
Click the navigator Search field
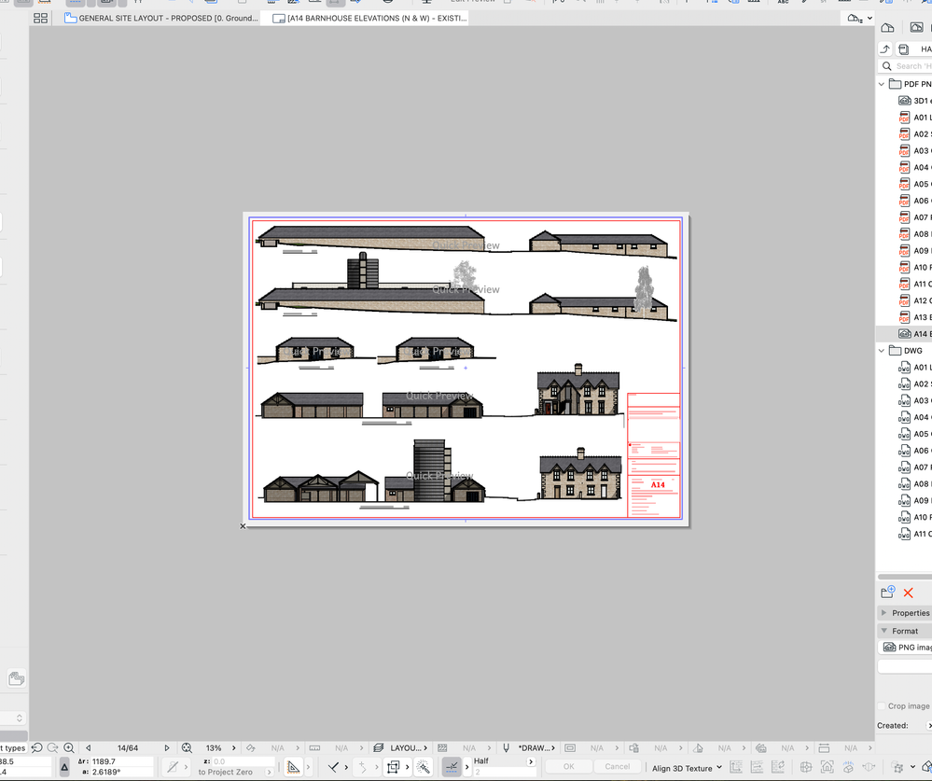tap(906, 66)
